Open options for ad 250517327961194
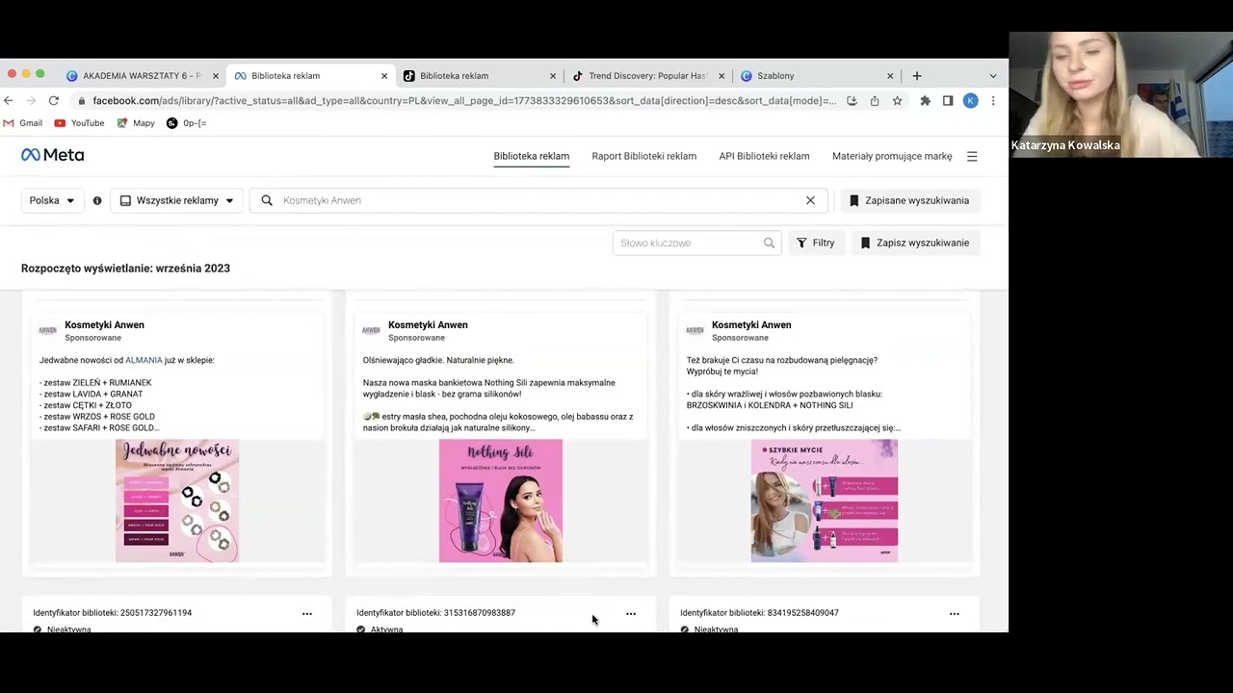1233x693 pixels. tap(307, 613)
